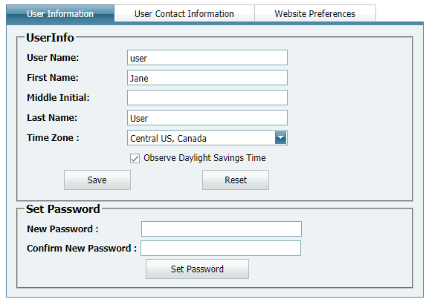Click the Time Zone label text
Viewport: 426px width, 302px height.
[53, 138]
